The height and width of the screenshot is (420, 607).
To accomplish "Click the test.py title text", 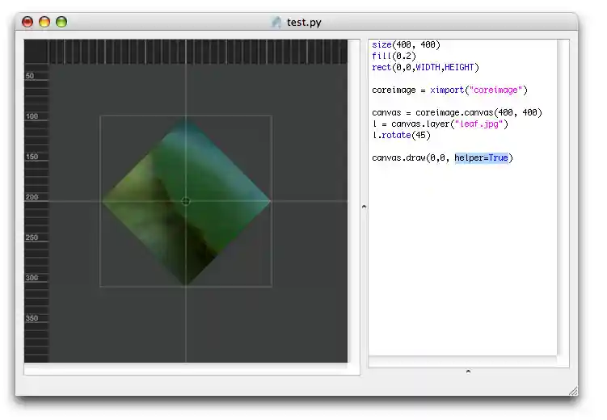I will coord(304,23).
